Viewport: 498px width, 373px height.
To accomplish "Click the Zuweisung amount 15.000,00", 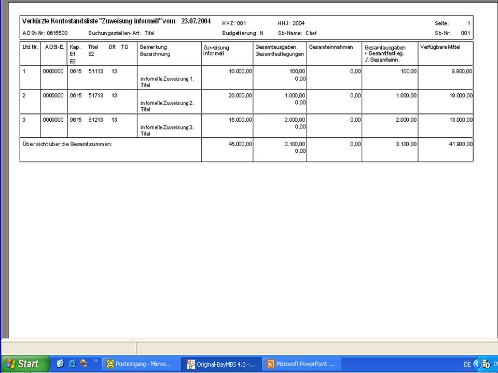I will [x=240, y=120].
